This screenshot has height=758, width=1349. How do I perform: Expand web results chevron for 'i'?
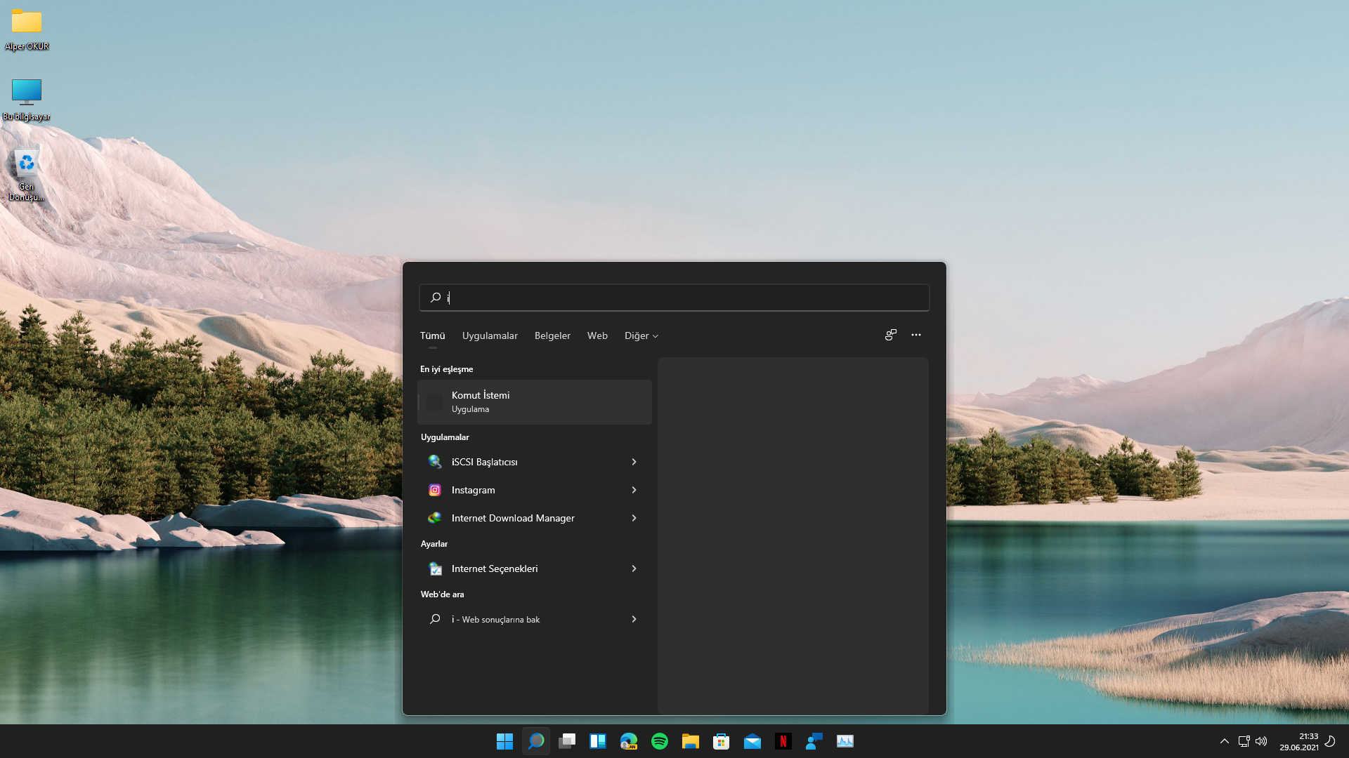634,619
